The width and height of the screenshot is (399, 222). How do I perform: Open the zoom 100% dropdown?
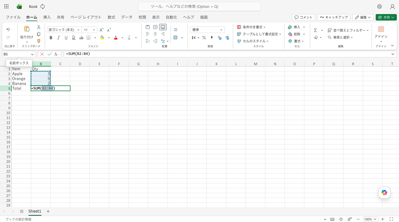click(371, 219)
